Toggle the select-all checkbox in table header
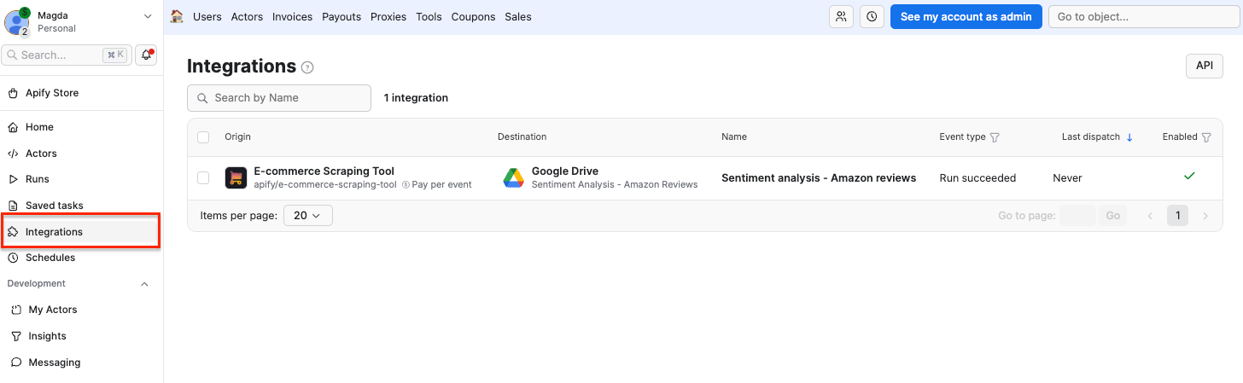This screenshot has width=1243, height=383. (203, 137)
